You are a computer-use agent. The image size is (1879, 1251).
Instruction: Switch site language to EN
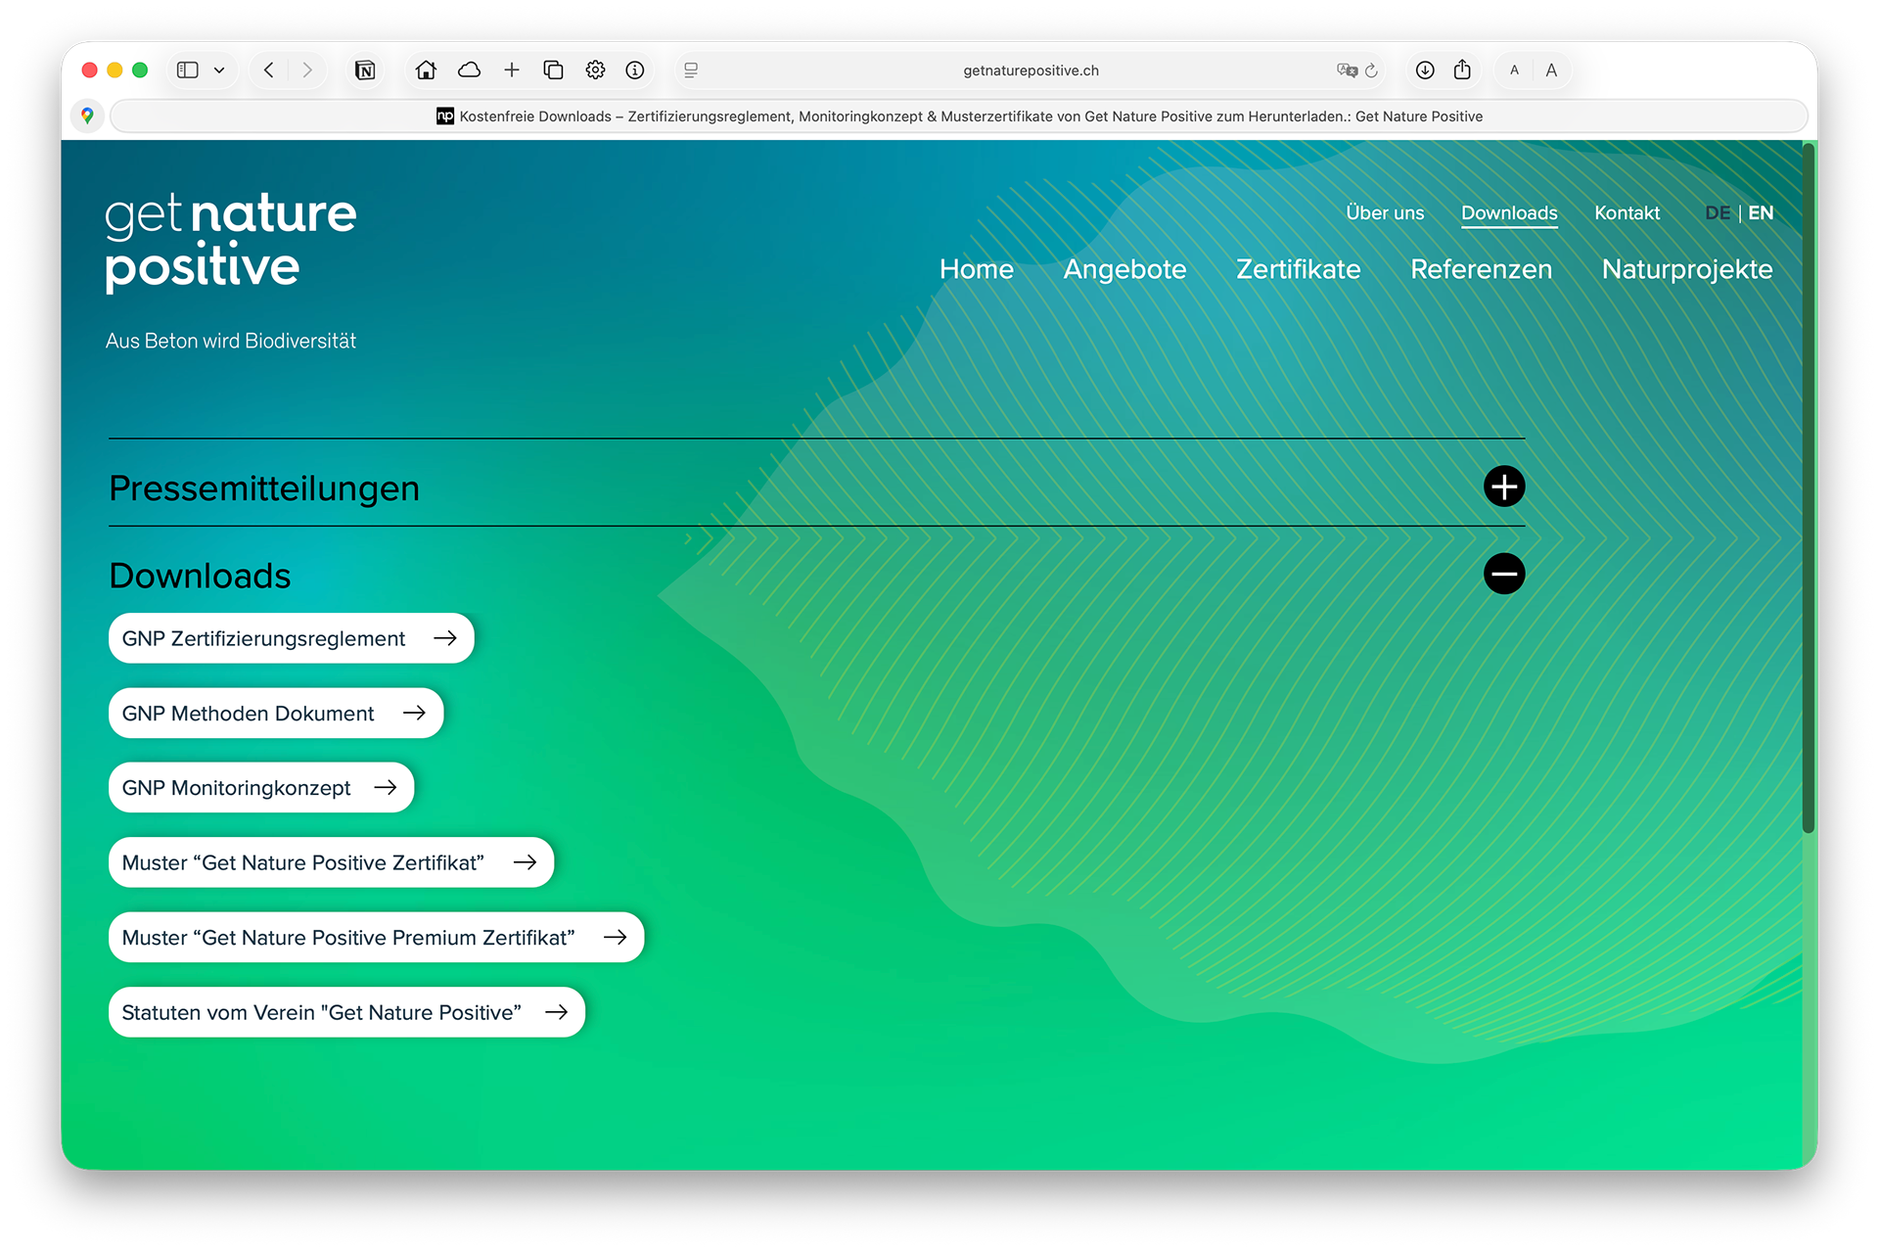click(1761, 212)
